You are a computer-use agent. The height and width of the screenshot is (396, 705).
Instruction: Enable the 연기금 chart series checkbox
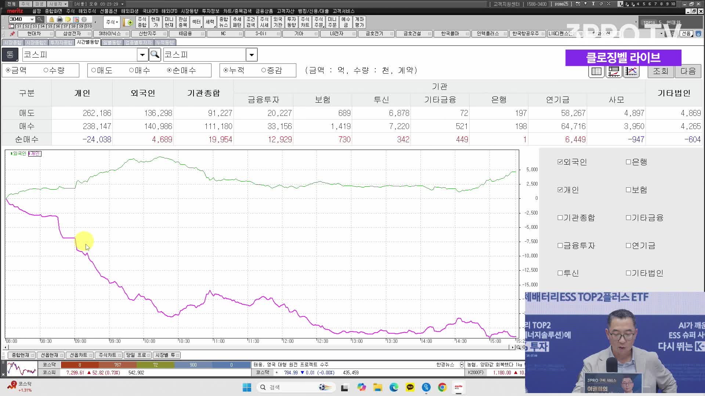click(x=628, y=245)
